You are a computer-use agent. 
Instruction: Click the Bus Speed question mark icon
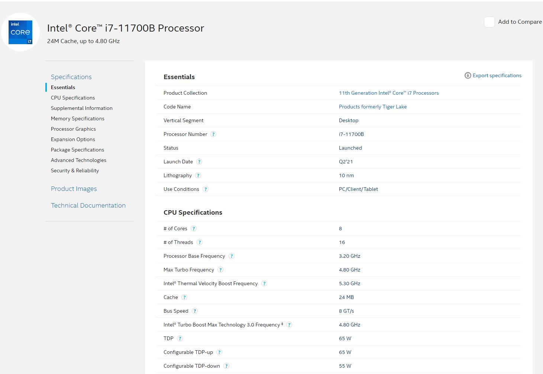pos(195,311)
